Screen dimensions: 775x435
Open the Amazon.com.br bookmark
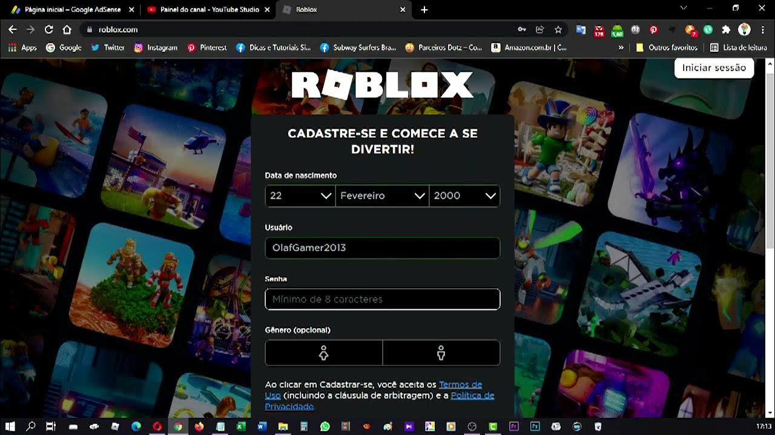[529, 47]
